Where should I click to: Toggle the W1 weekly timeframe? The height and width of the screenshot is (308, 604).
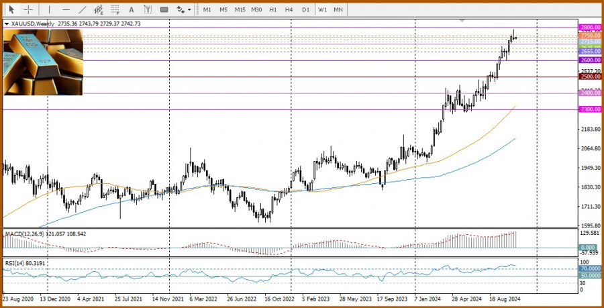(323, 9)
